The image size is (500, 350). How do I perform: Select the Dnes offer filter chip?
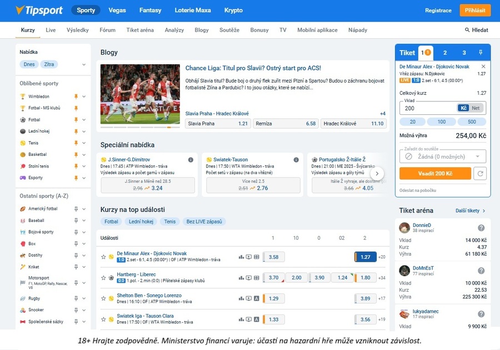[29, 64]
